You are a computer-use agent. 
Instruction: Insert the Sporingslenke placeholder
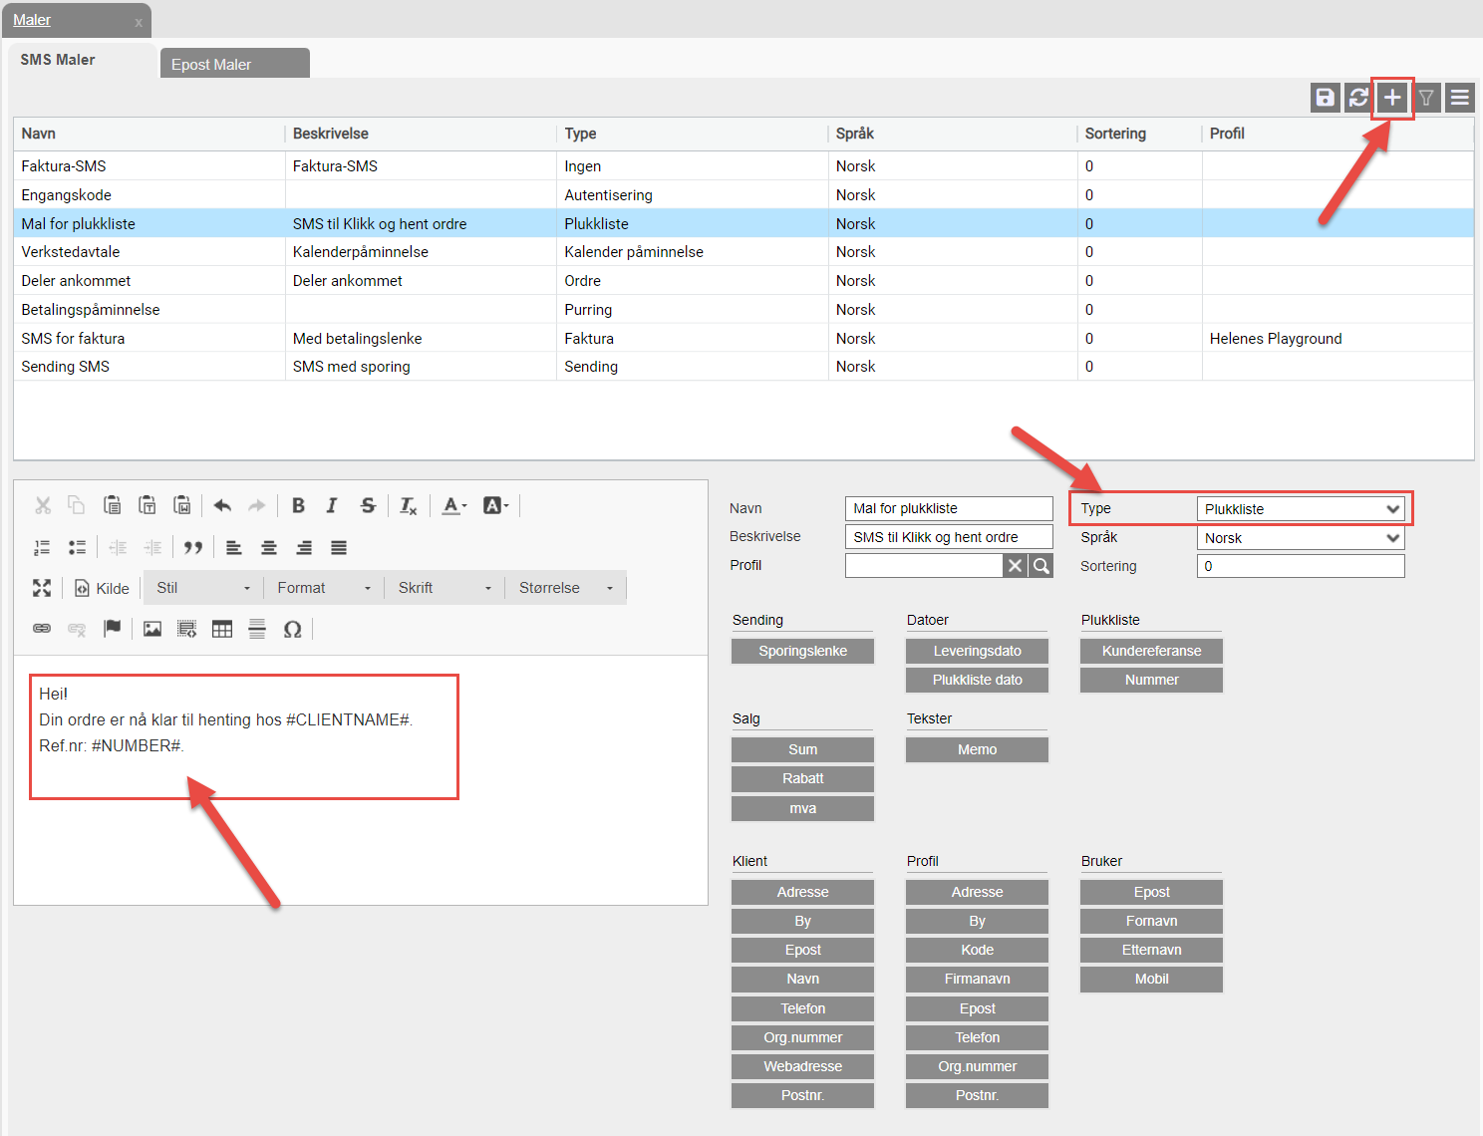tap(802, 651)
